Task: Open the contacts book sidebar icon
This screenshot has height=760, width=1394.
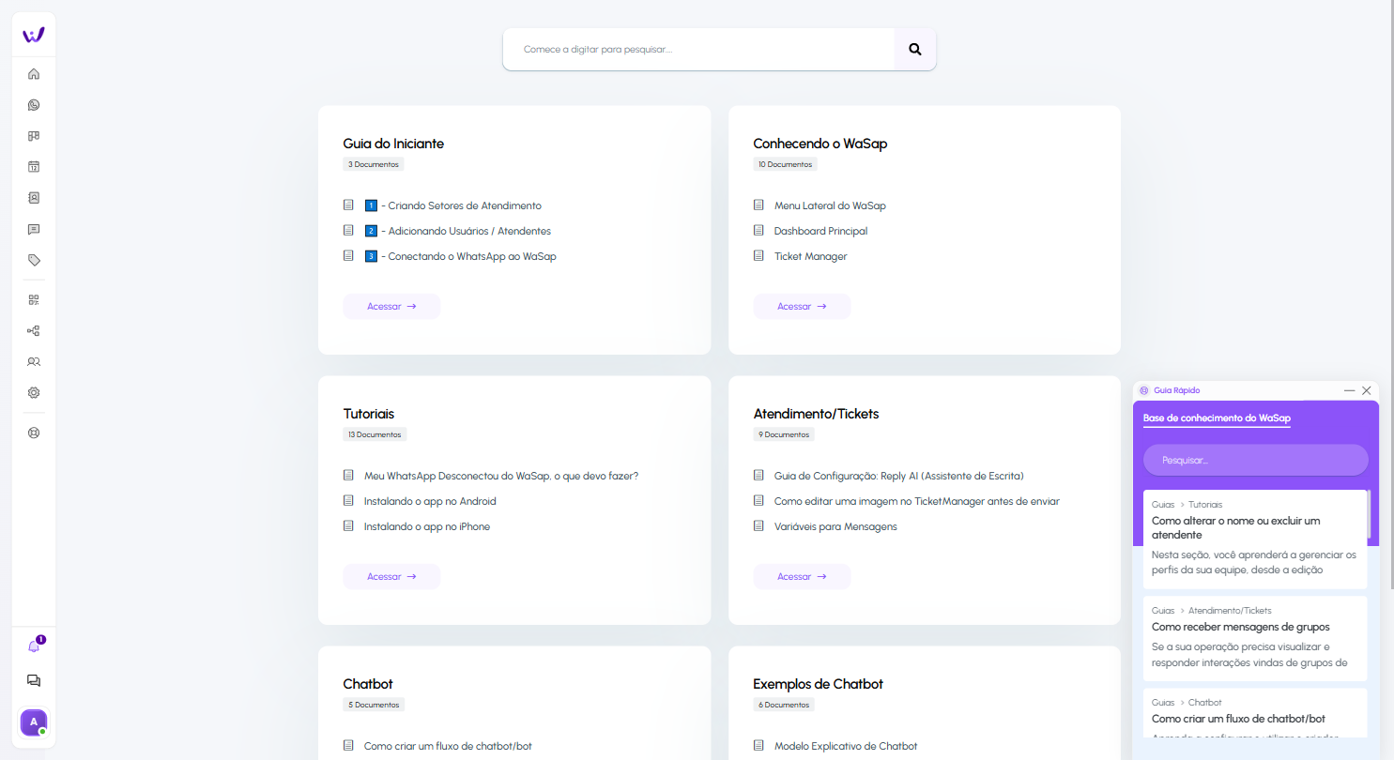Action: [x=34, y=198]
